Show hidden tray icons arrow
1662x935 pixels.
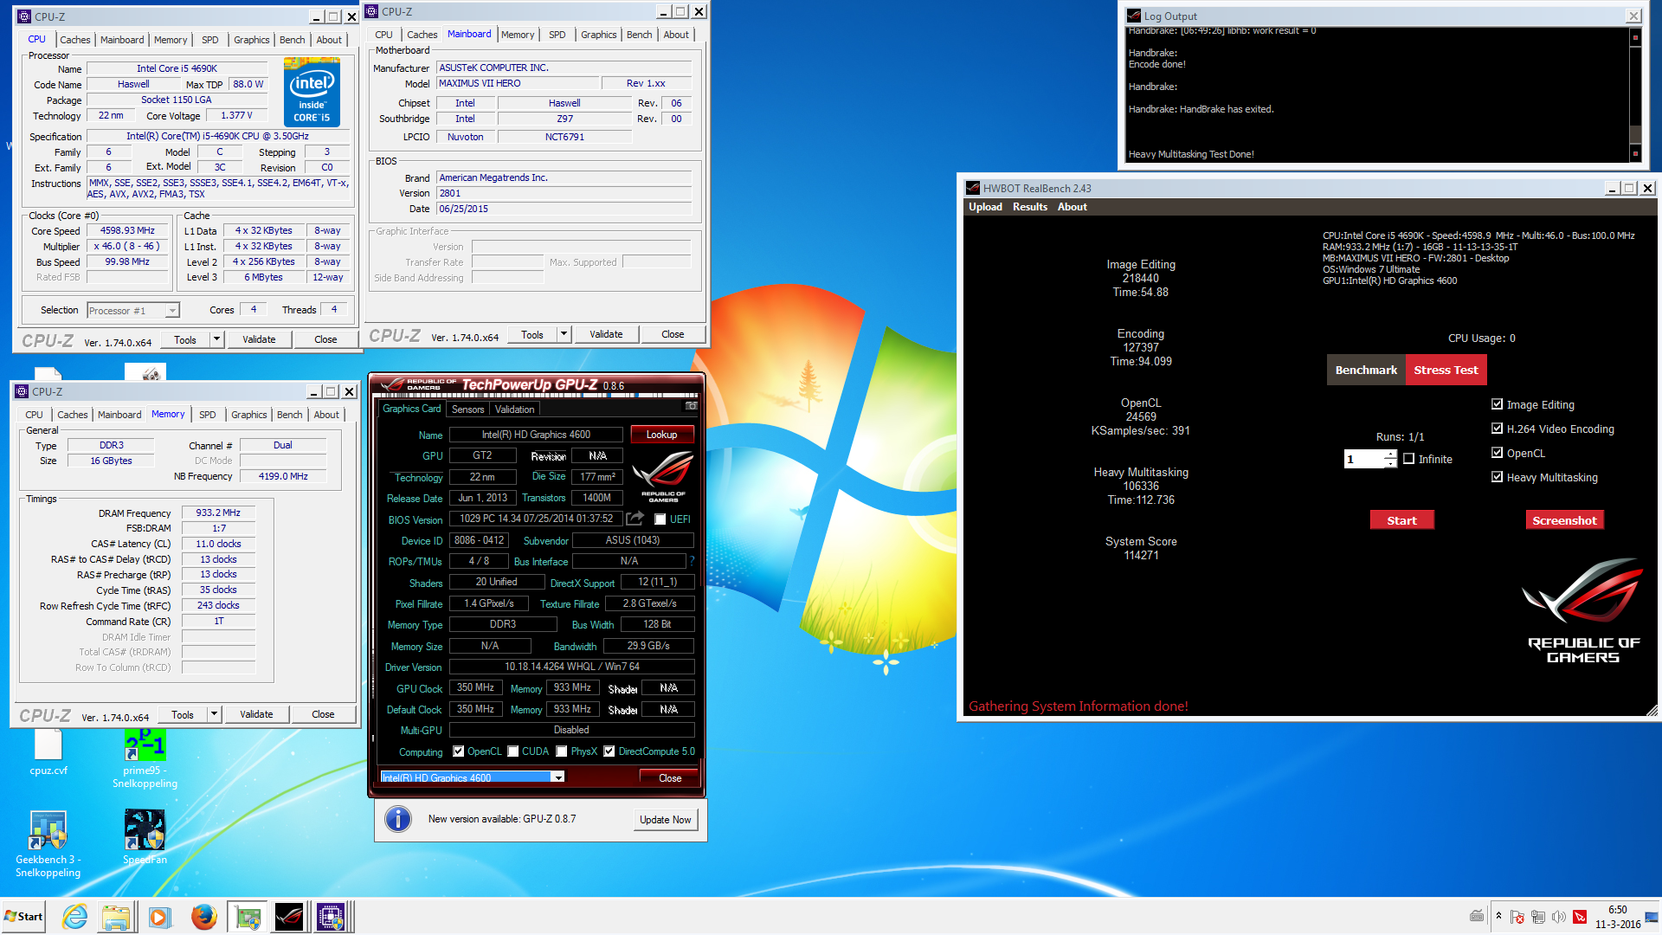point(1498,916)
